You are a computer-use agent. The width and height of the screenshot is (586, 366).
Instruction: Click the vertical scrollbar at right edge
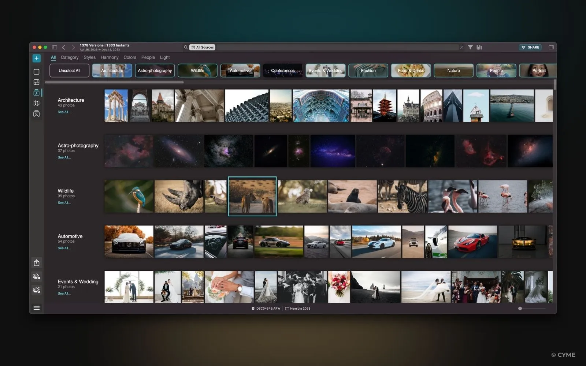click(555, 85)
